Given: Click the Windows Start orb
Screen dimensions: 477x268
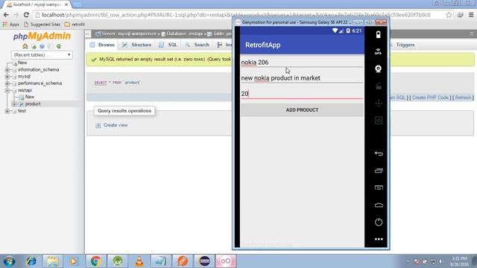Looking at the screenshot, I should pos(10,261).
